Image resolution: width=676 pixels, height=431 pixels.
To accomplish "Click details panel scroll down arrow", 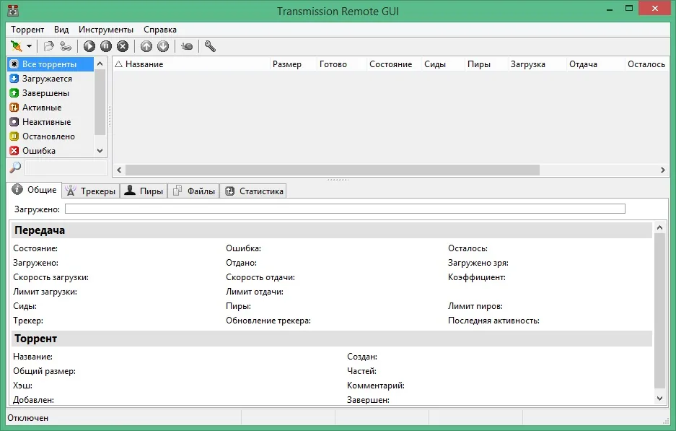I will coord(659,399).
